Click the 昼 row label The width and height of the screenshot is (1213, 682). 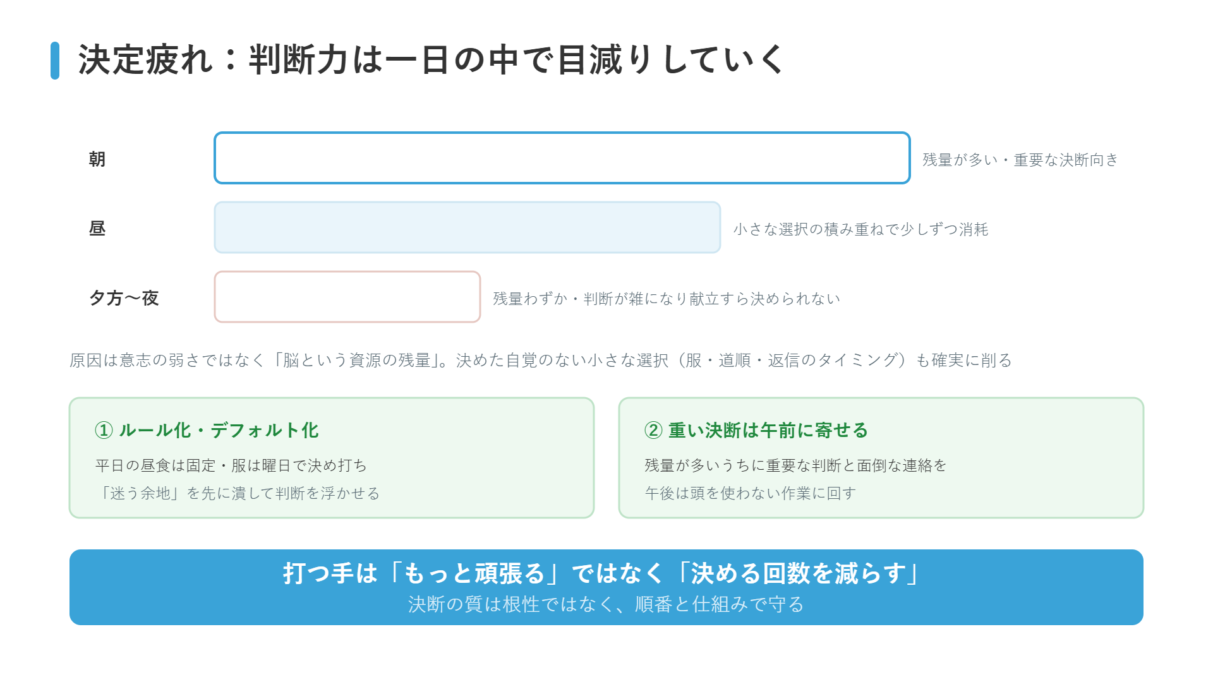[97, 229]
